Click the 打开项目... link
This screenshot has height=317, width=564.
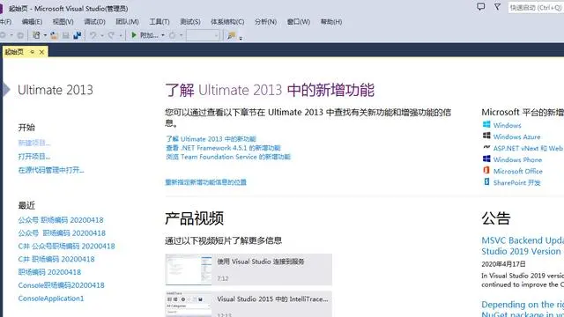pos(34,157)
